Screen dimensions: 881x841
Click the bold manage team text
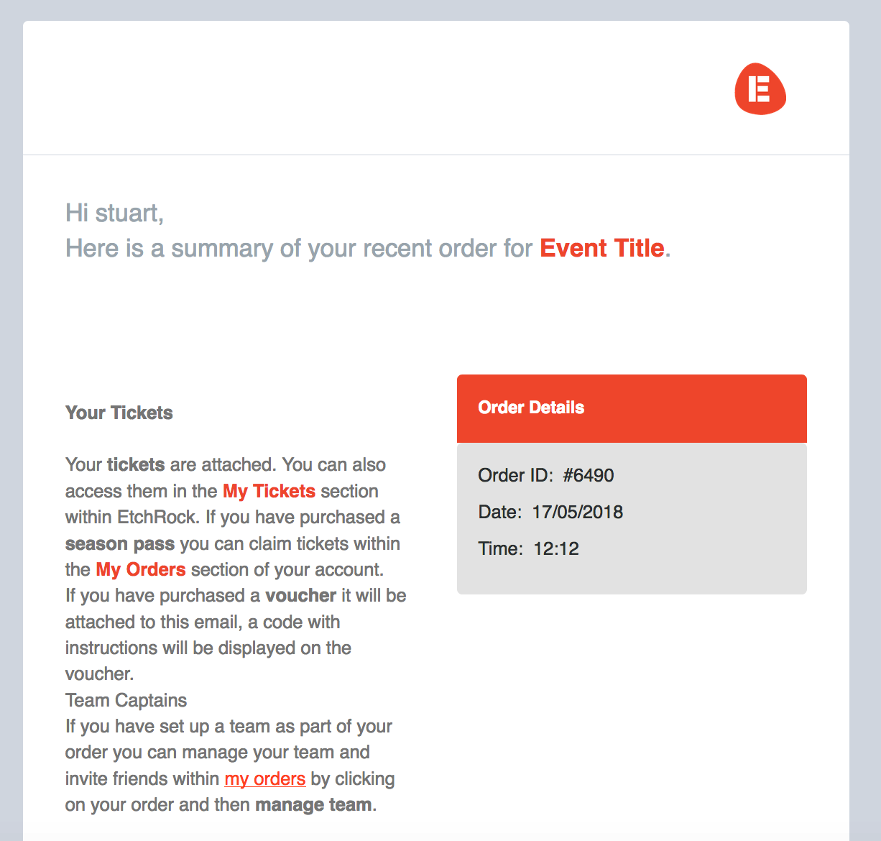[313, 804]
